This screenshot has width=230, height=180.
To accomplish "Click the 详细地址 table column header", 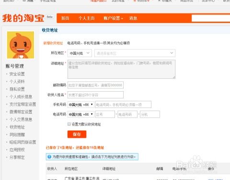I will (x=109, y=168).
